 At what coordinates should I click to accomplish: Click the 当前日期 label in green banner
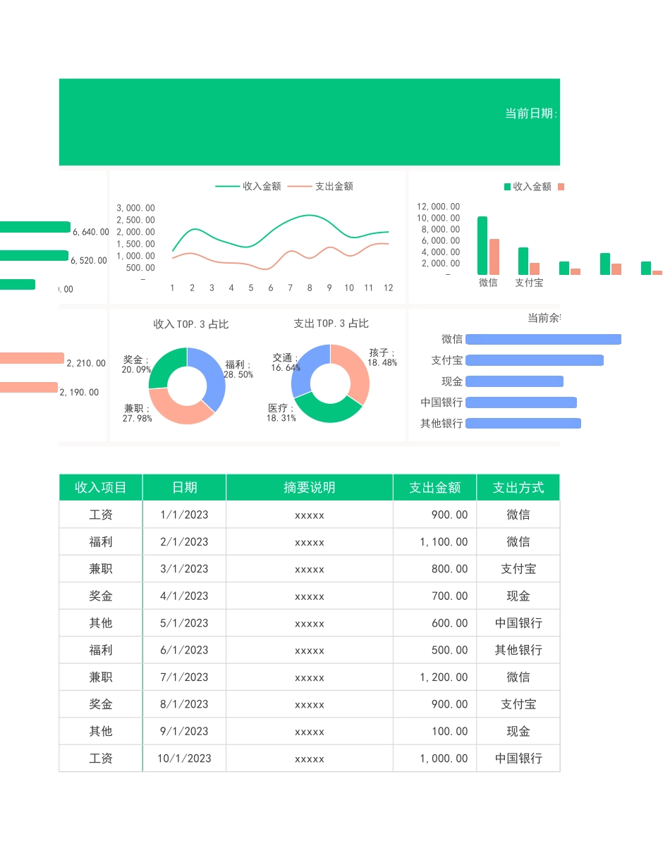tap(531, 113)
